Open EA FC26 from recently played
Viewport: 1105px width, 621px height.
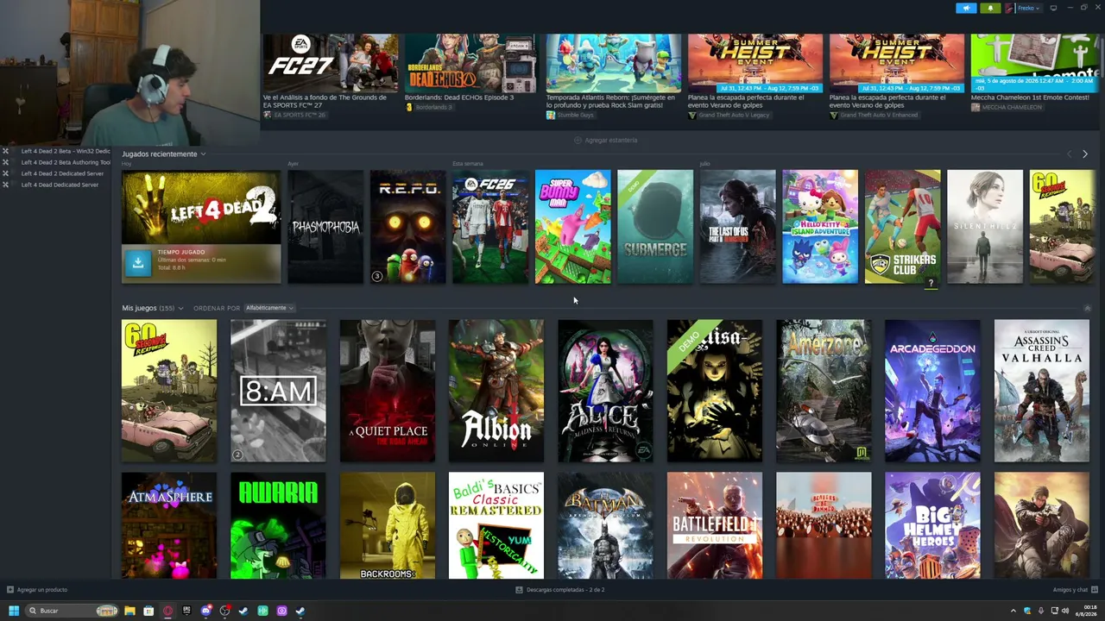(490, 227)
